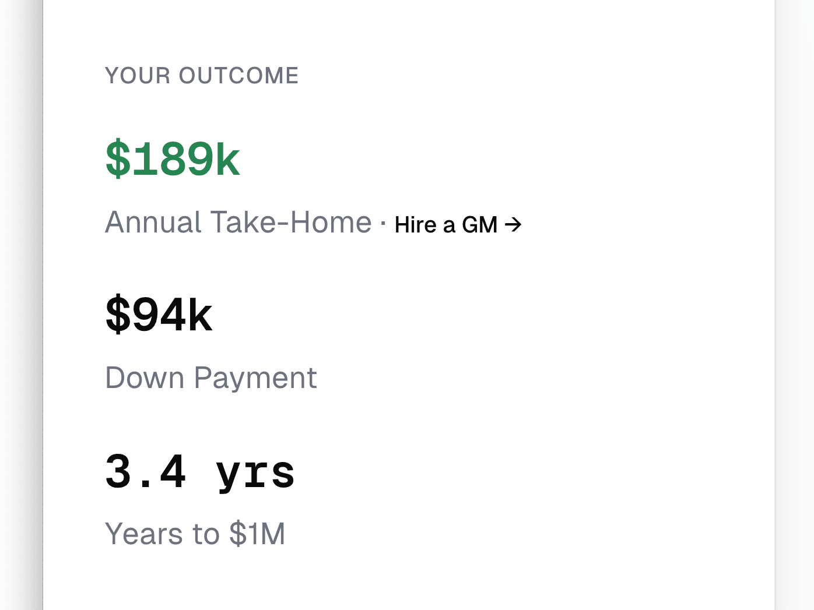Click the right-edge page scrollbar
This screenshot has height=610, width=814.
pyautogui.click(x=810, y=303)
